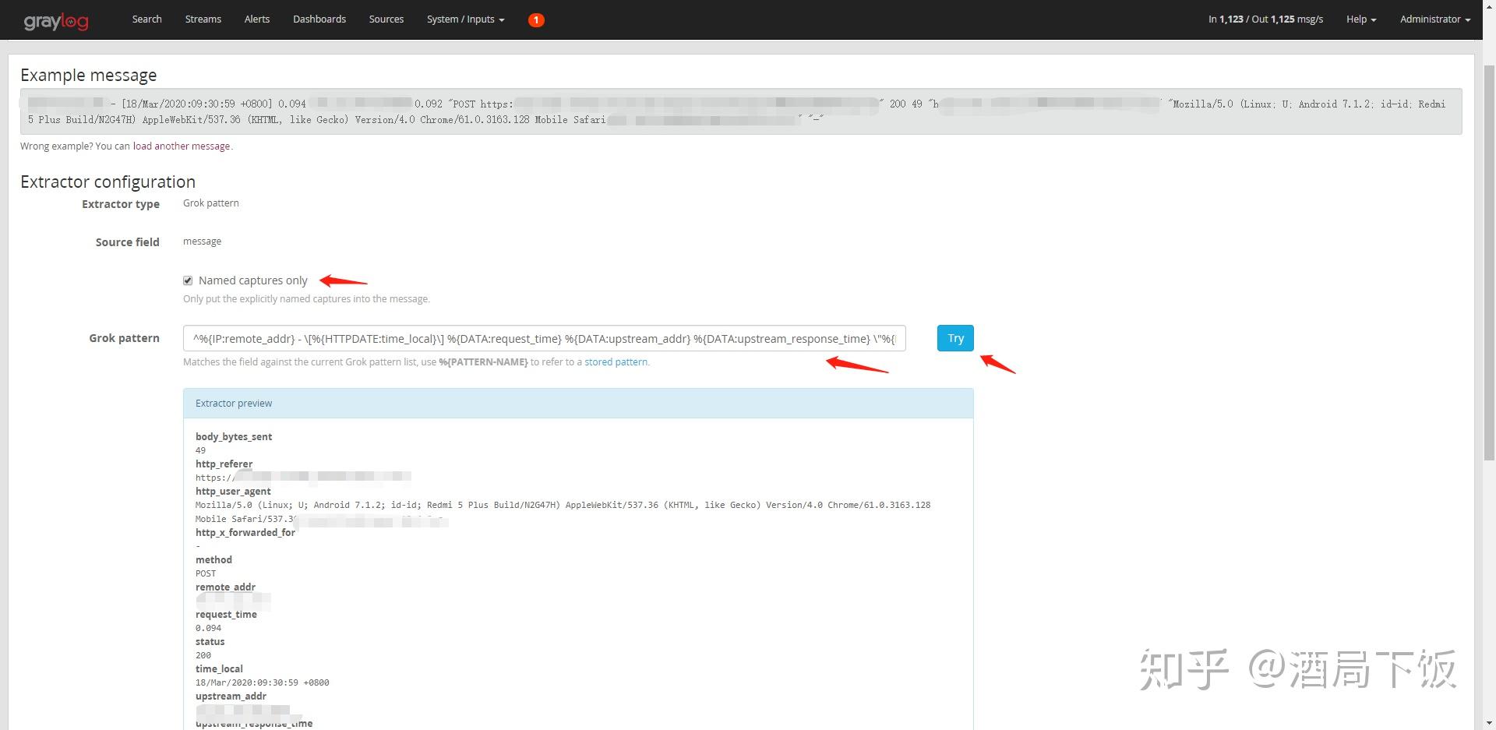Open the Administrator dropdown
This screenshot has width=1496, height=730.
click(1434, 19)
